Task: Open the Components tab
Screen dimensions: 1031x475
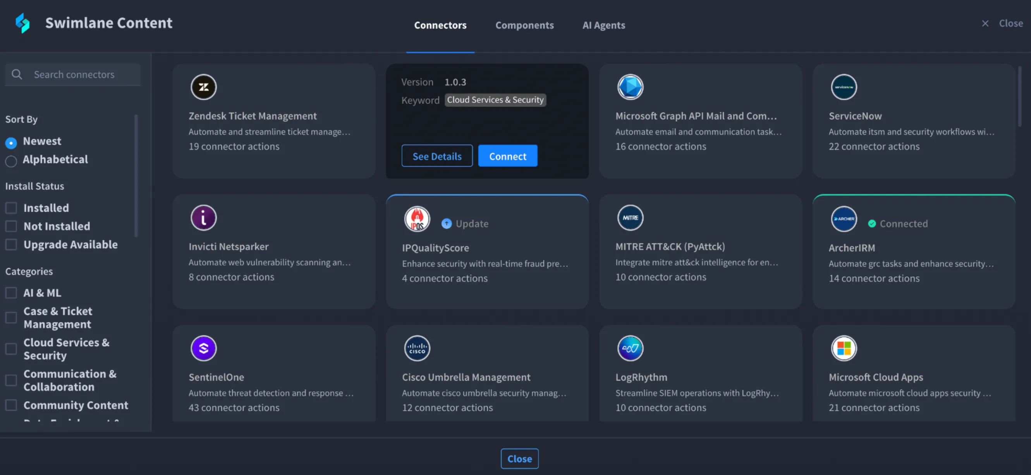Action: click(x=524, y=25)
